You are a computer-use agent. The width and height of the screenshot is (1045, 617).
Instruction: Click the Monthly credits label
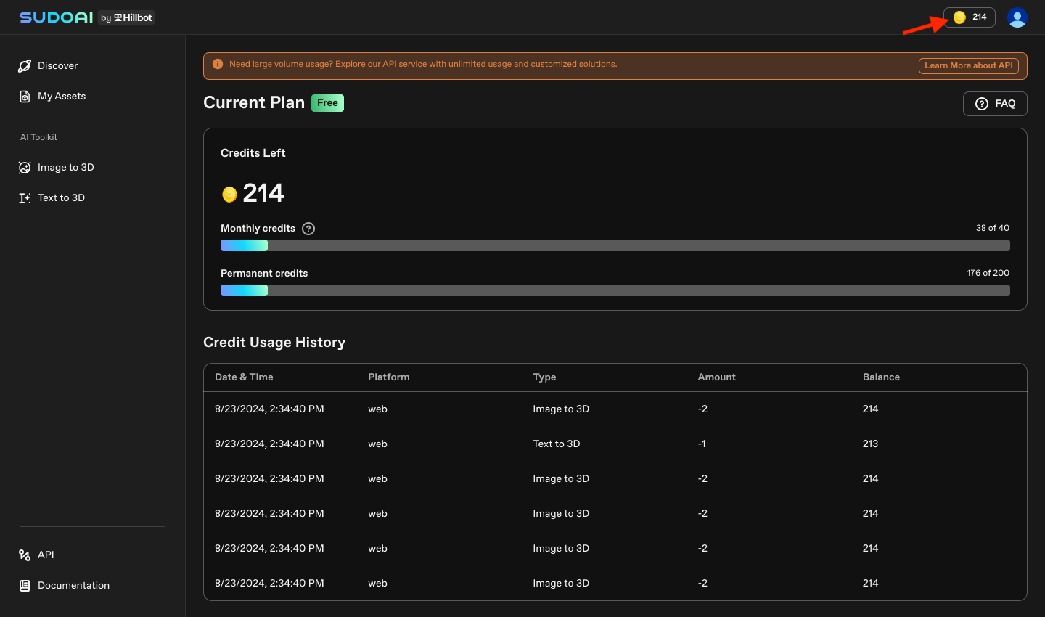pos(258,229)
